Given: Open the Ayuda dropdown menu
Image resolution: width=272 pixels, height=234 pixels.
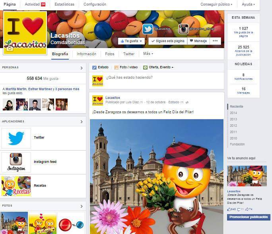Looking at the screenshot, I should pyautogui.click(x=248, y=4).
